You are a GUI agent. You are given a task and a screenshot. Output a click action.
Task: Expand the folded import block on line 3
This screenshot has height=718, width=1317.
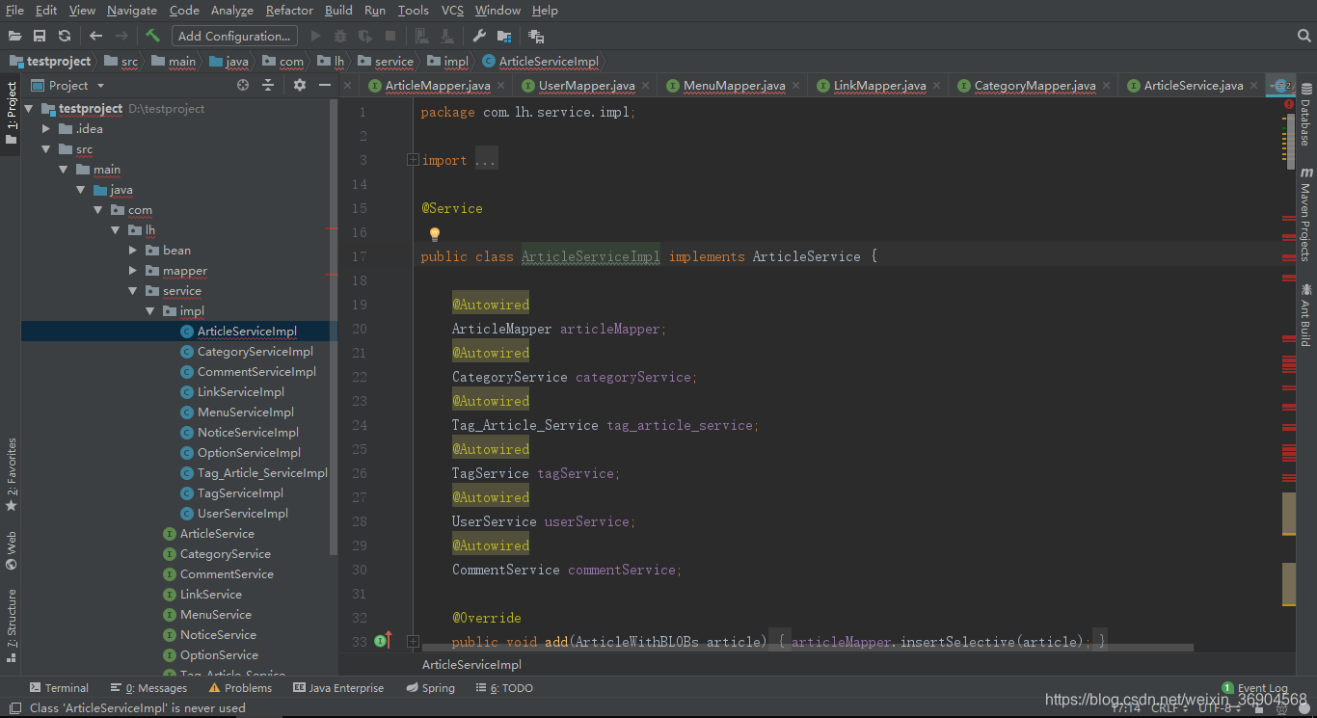click(x=413, y=160)
